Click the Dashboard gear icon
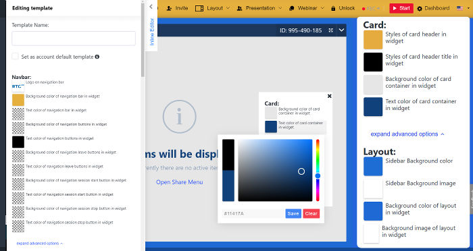The width and height of the screenshot is (473, 251). pyautogui.click(x=420, y=9)
